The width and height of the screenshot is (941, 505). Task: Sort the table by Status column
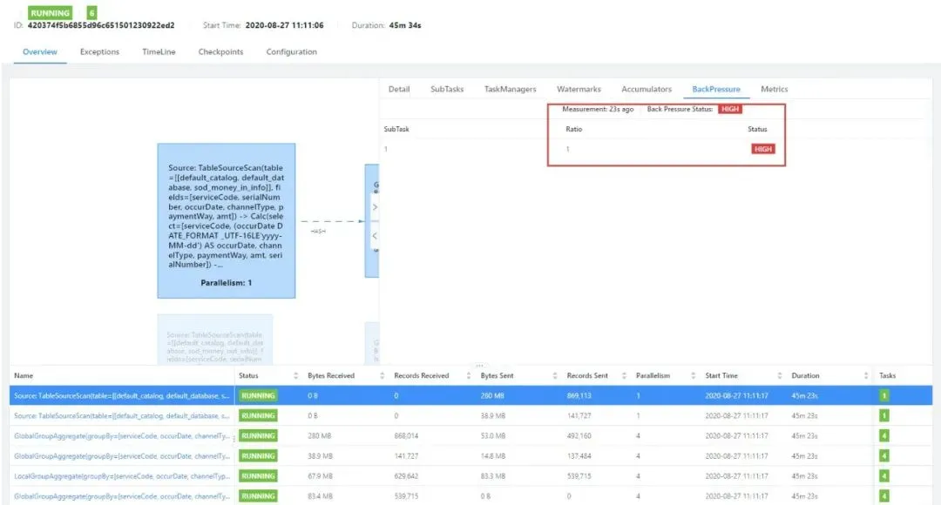tap(295, 375)
